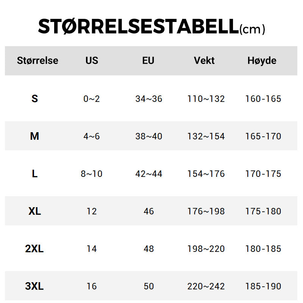Click the EU column header
Screen dimensions: 303x303
coord(148,61)
